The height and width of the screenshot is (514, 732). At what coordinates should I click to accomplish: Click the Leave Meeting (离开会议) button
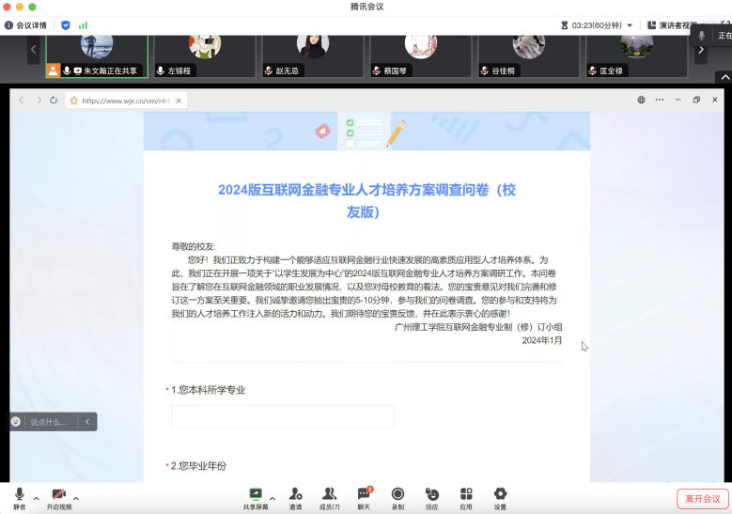702,499
